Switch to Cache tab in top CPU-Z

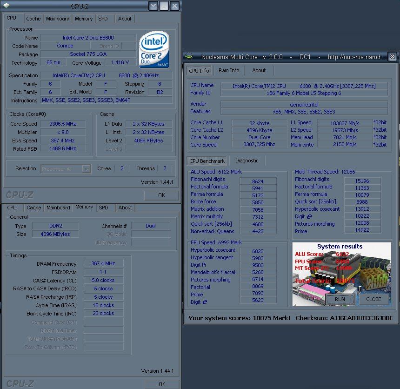click(x=33, y=19)
